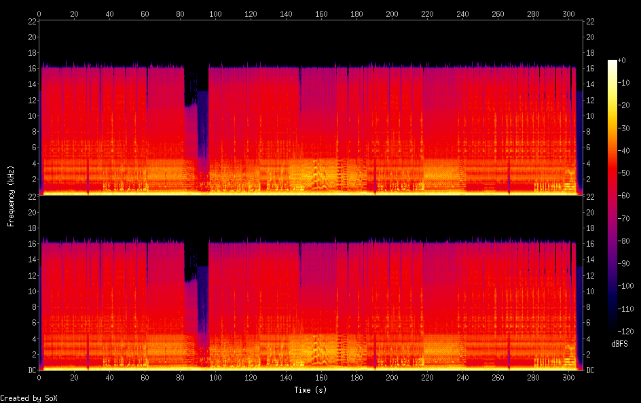Click the upper channel spectrogram plot

(311, 108)
